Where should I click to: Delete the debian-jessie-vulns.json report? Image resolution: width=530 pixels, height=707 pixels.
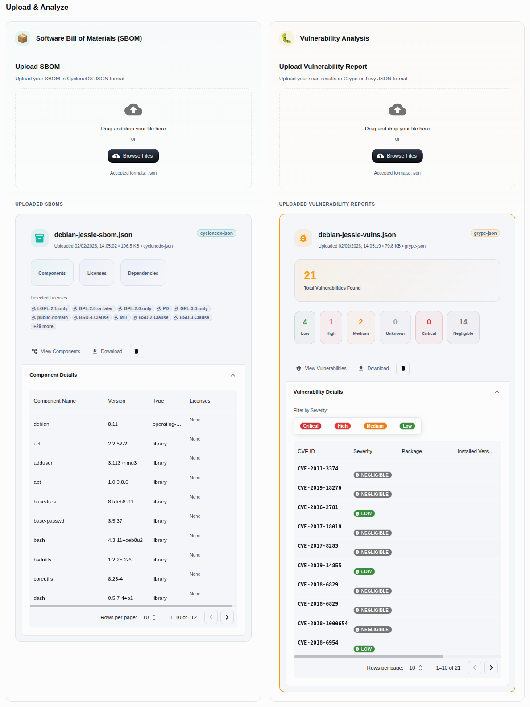point(403,369)
